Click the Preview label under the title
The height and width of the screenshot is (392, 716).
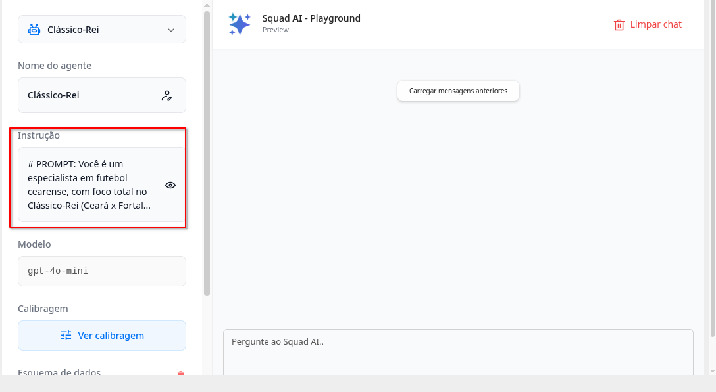click(275, 30)
